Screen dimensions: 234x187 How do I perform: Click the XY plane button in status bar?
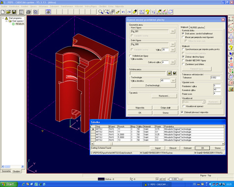click(x=157, y=179)
